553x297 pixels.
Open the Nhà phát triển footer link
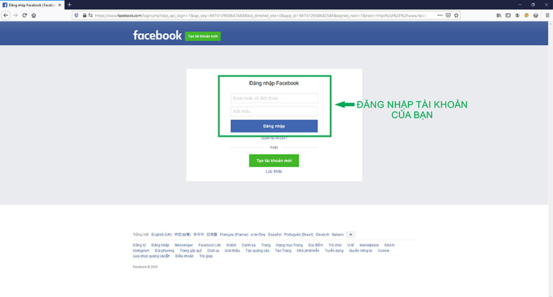pos(308,251)
